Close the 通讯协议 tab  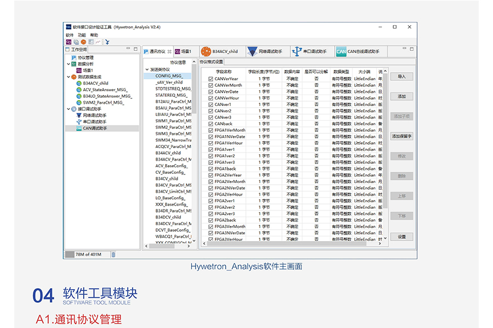pyautogui.click(x=169, y=51)
